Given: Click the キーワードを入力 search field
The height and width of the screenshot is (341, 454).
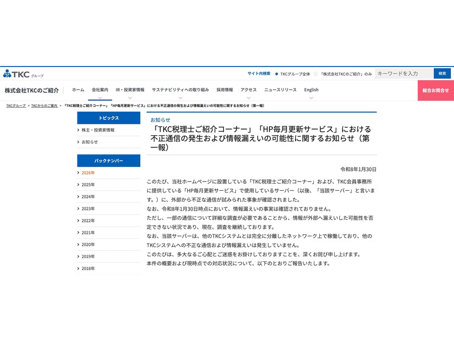Looking at the screenshot, I should click(x=403, y=73).
